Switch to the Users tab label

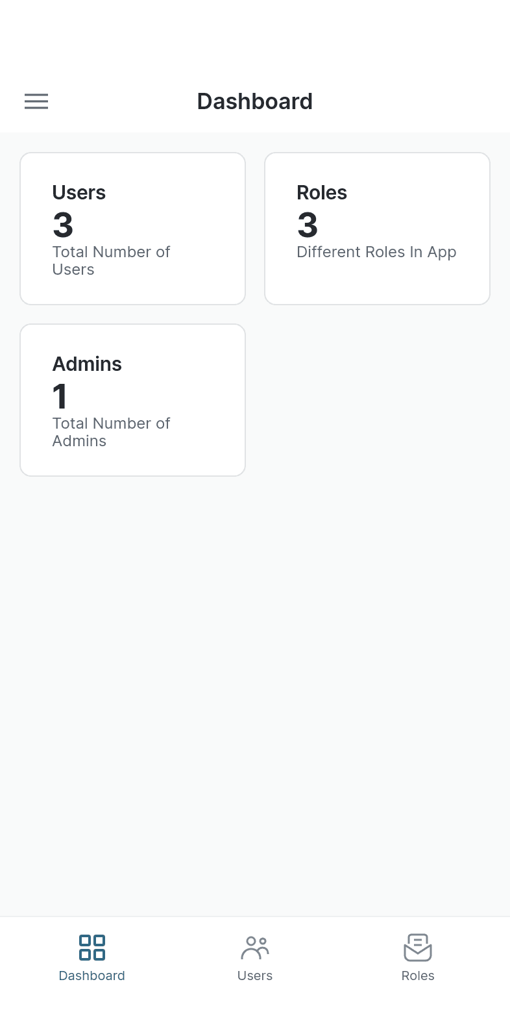tap(255, 976)
